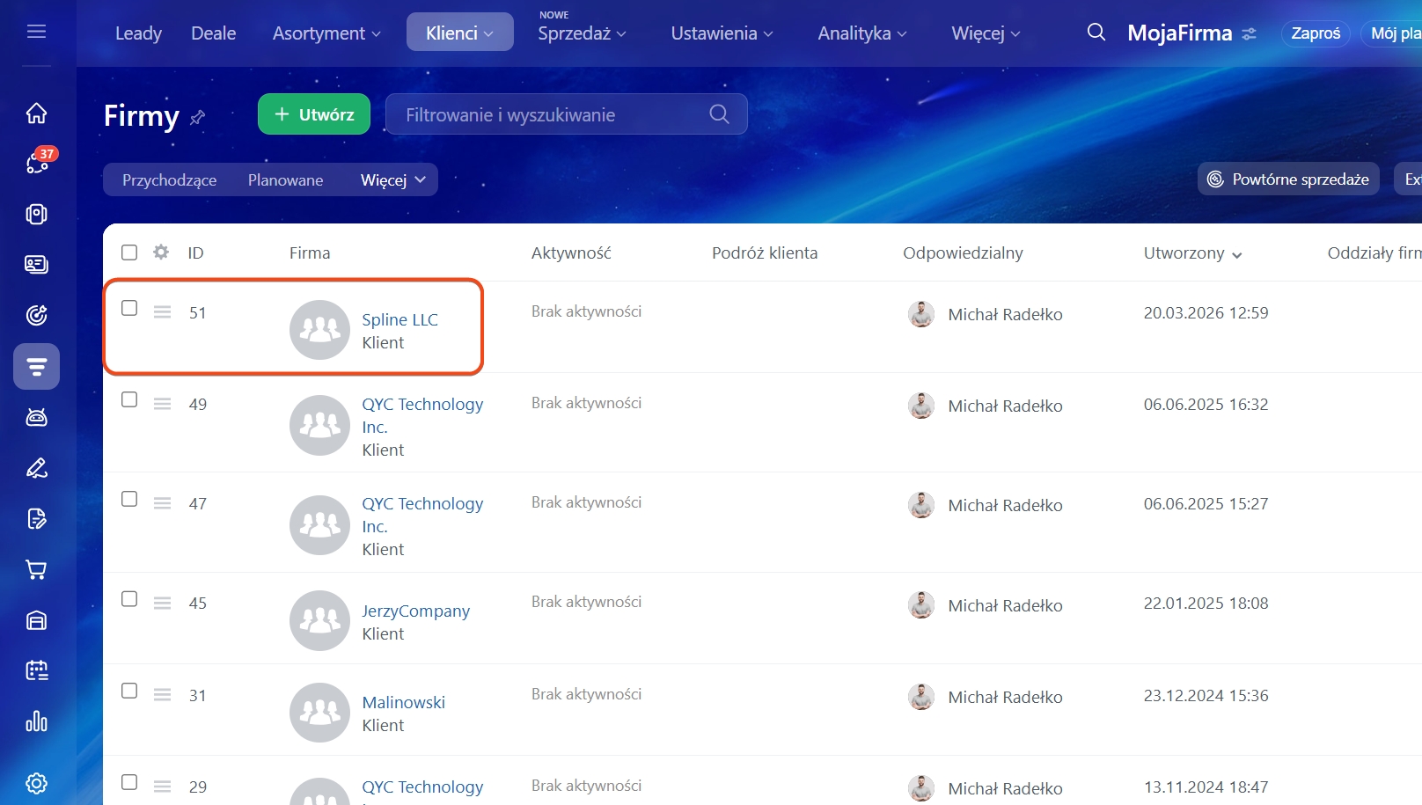
Task: Open the Spline LLC company link
Action: click(399, 319)
